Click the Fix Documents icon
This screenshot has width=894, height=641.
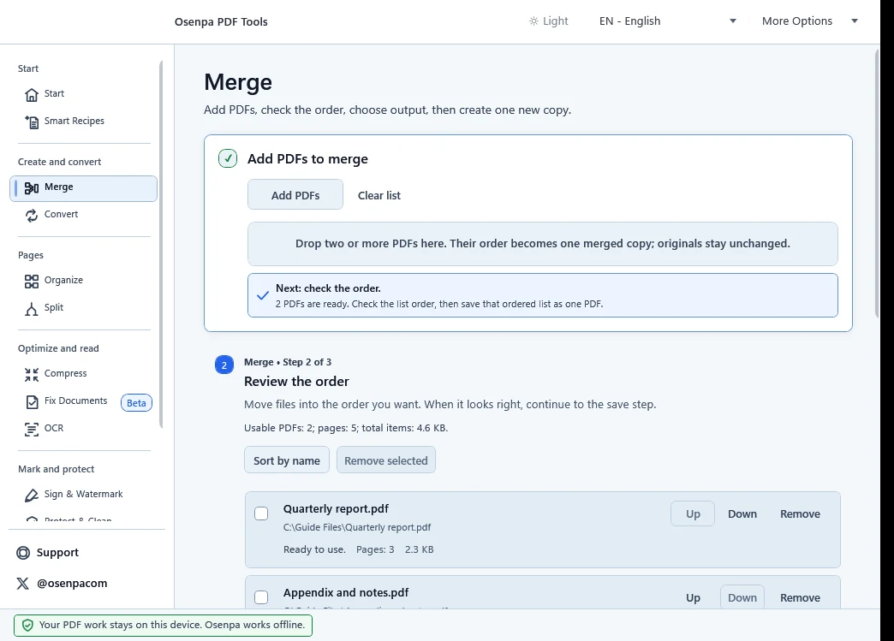pos(32,401)
